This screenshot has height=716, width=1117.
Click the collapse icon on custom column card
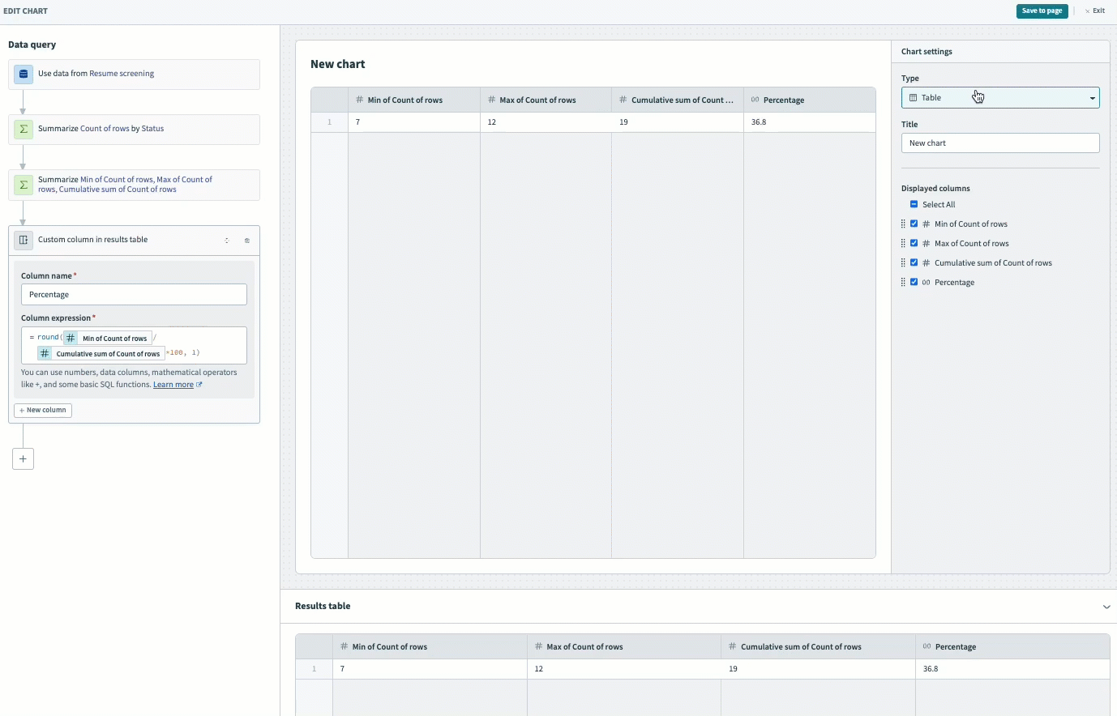(227, 241)
